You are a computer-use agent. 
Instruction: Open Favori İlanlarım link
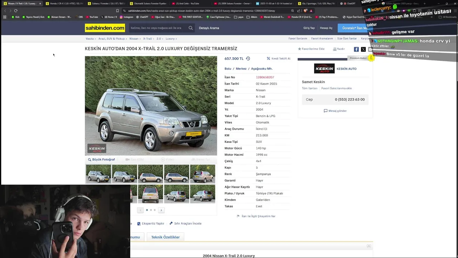[x=298, y=39]
